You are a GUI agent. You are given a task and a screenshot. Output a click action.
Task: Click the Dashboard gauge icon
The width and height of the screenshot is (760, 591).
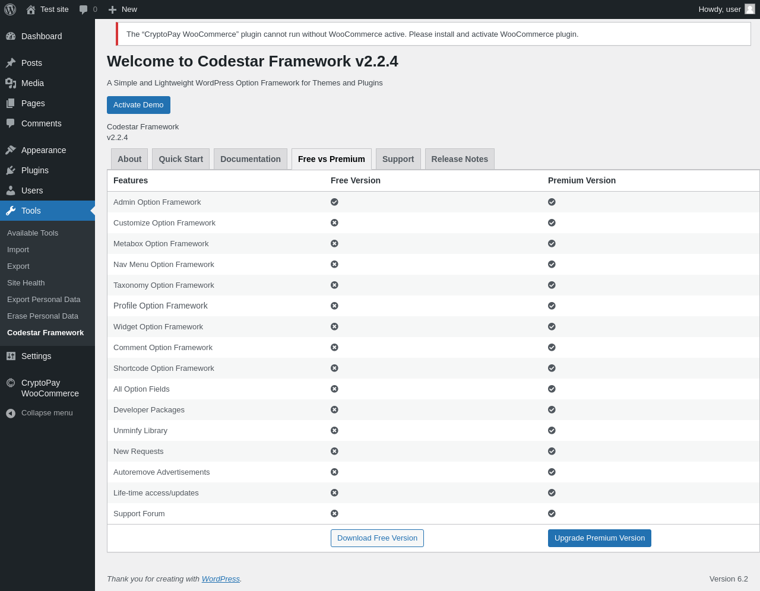tap(11, 36)
